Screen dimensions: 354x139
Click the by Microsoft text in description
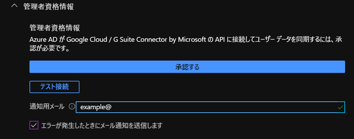(x=187, y=39)
